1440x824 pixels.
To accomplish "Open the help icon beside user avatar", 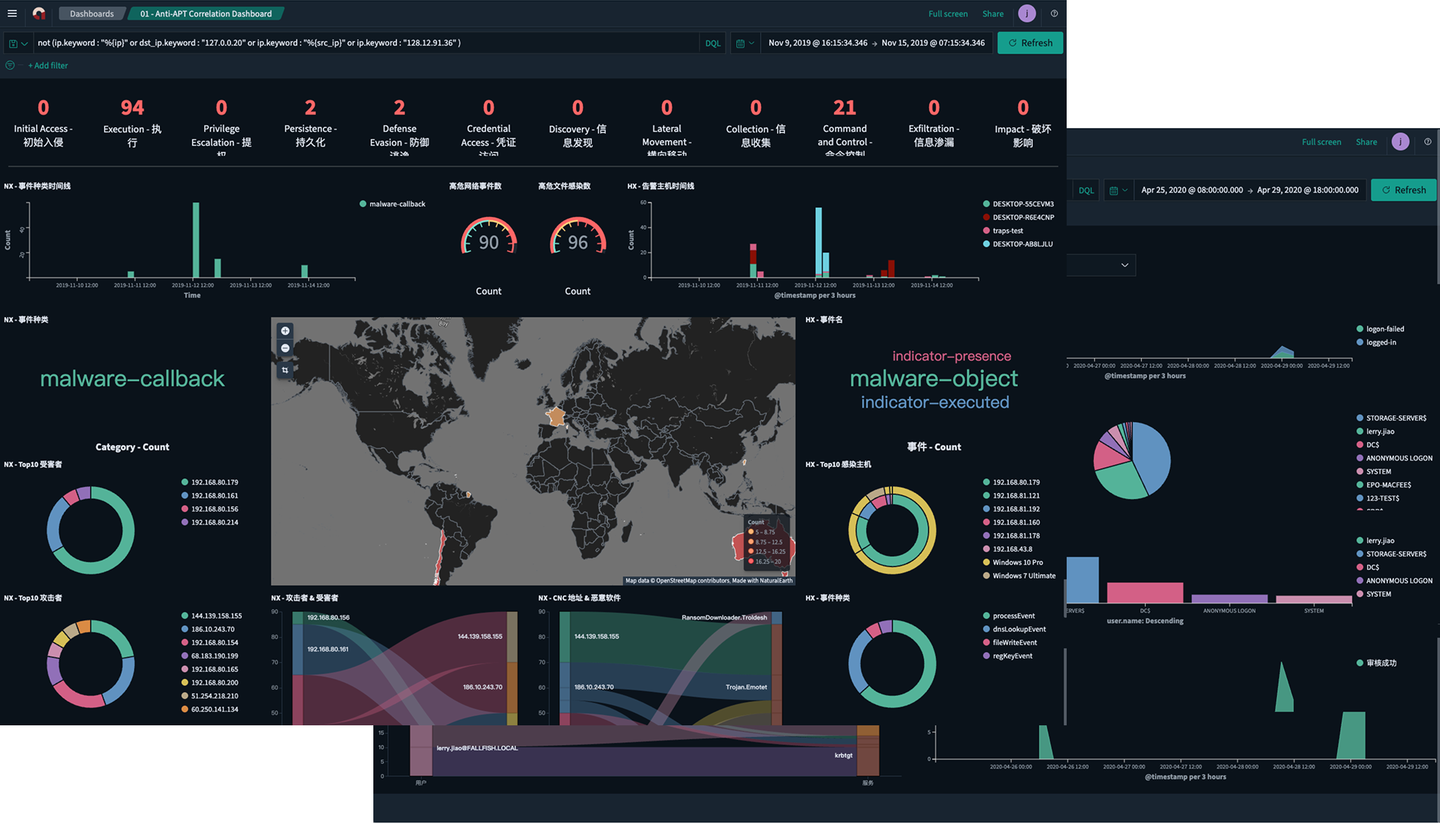I will [x=1054, y=13].
